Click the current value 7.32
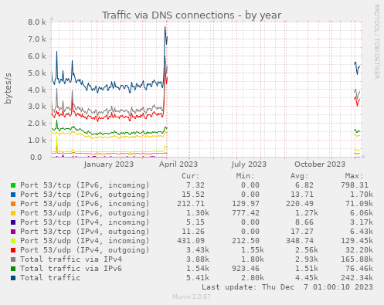 [x=195, y=185]
